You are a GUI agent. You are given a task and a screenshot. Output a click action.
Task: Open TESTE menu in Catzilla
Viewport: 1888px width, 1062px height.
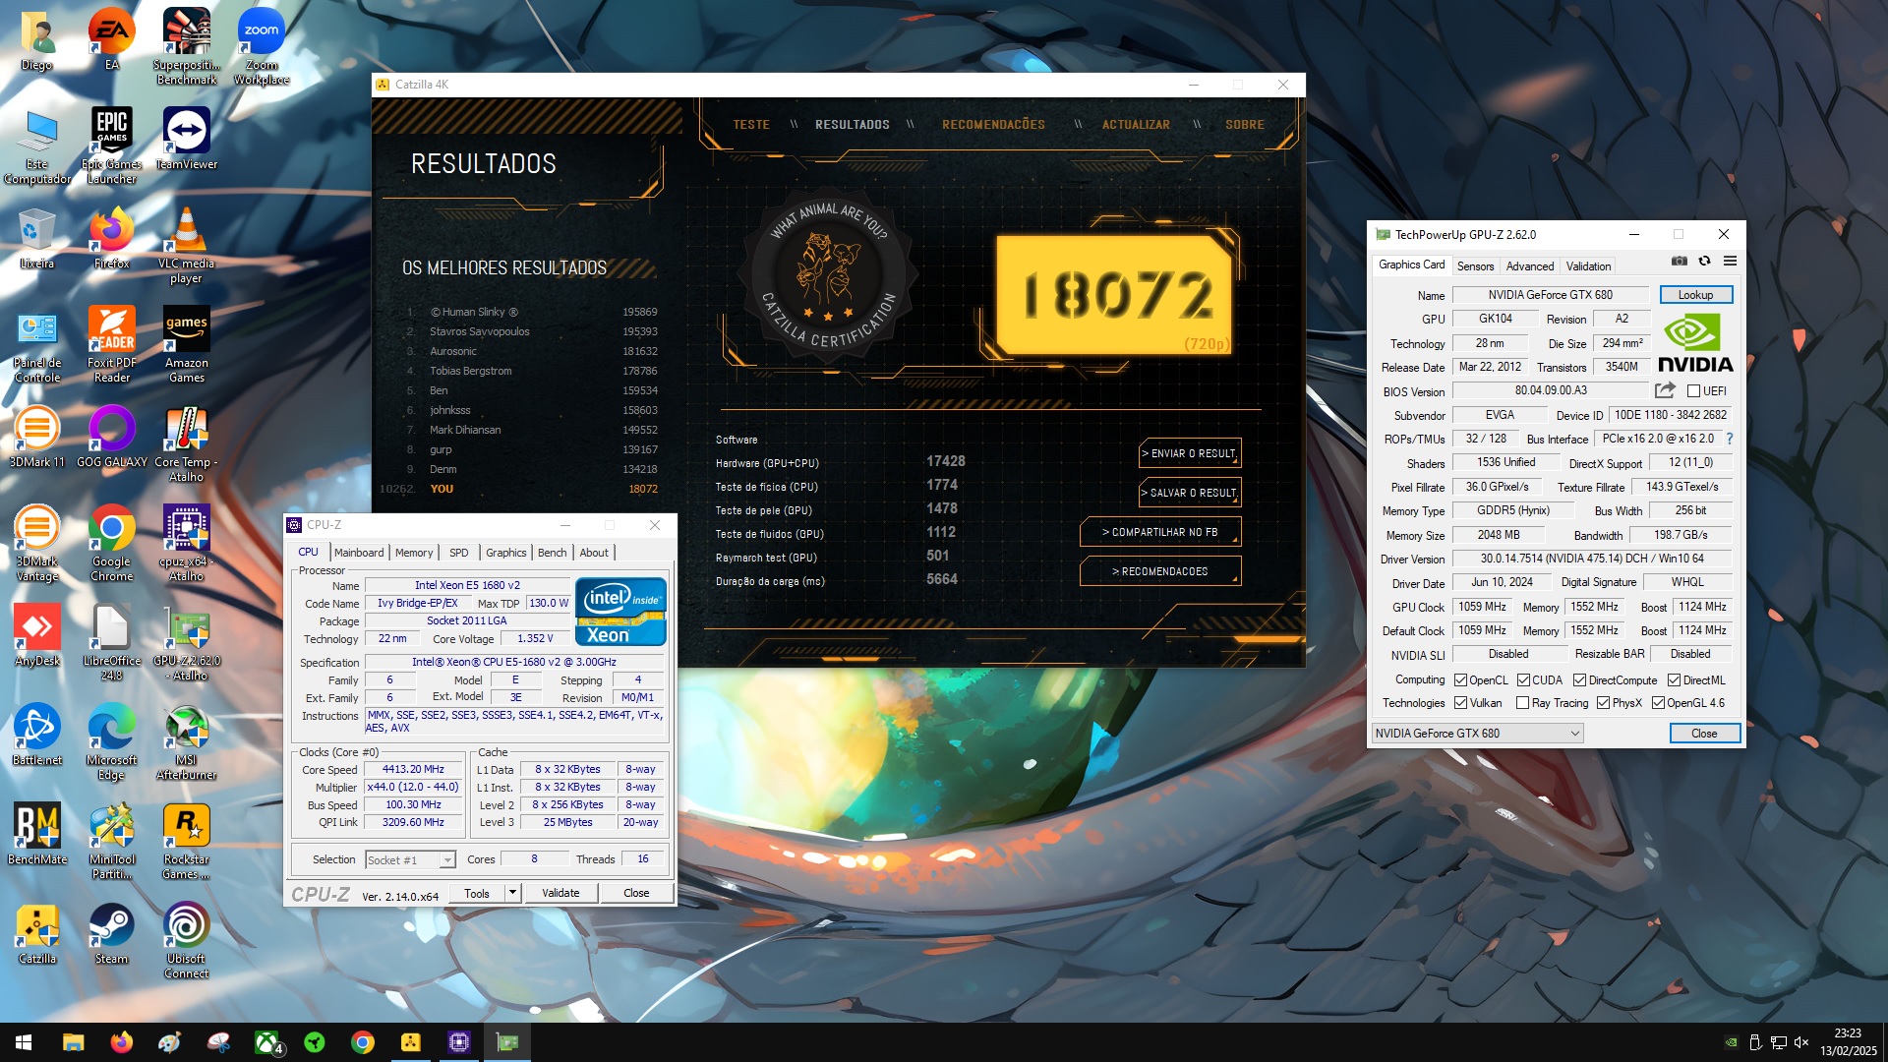pyautogui.click(x=751, y=125)
